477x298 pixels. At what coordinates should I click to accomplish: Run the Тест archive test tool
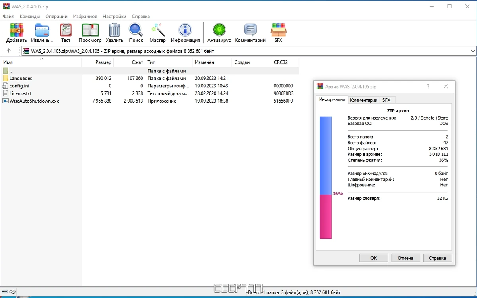(66, 30)
